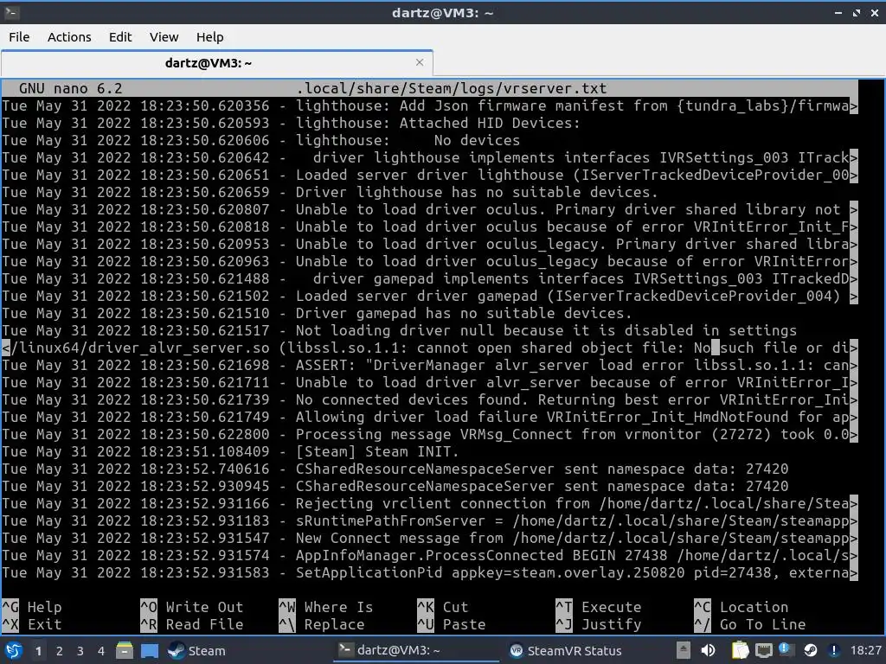Viewport: 886px width, 664px height.
Task: Click the ^X Exit nano shortcut
Action: (x=32, y=624)
